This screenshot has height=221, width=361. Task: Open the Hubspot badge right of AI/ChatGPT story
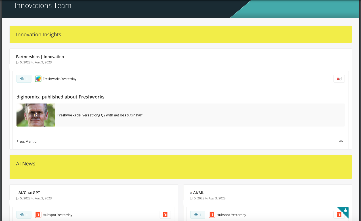pos(165,215)
